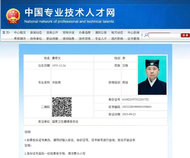The width and height of the screenshot is (190, 158).
Task: Visit the 证书查询 section
Action: 133,39
